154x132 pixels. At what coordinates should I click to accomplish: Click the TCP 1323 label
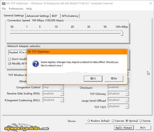point(100,107)
